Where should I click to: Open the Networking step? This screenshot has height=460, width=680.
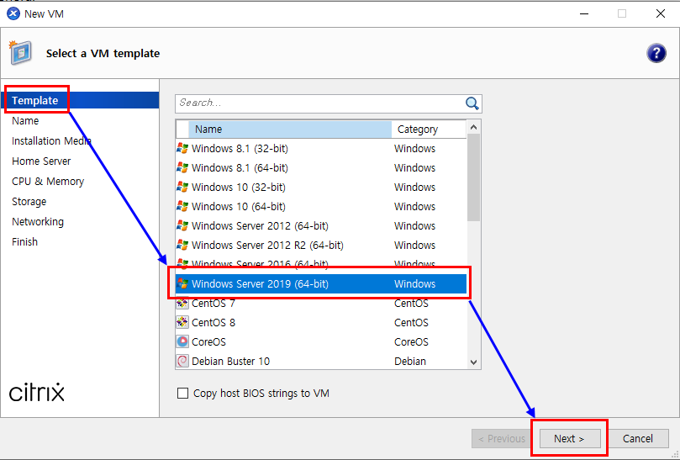click(x=38, y=222)
